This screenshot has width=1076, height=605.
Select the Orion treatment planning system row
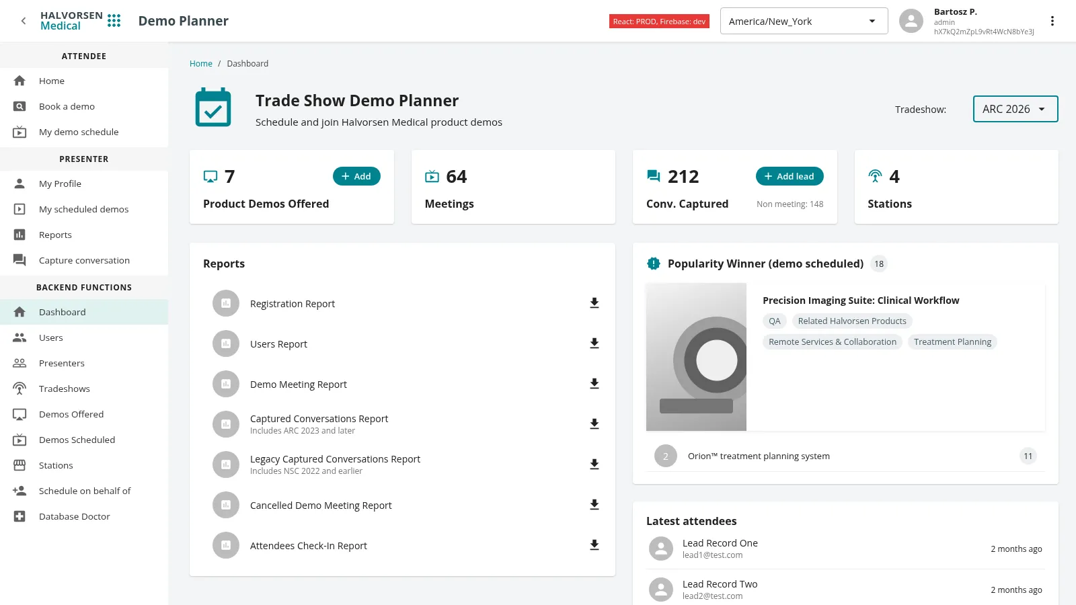coord(845,456)
